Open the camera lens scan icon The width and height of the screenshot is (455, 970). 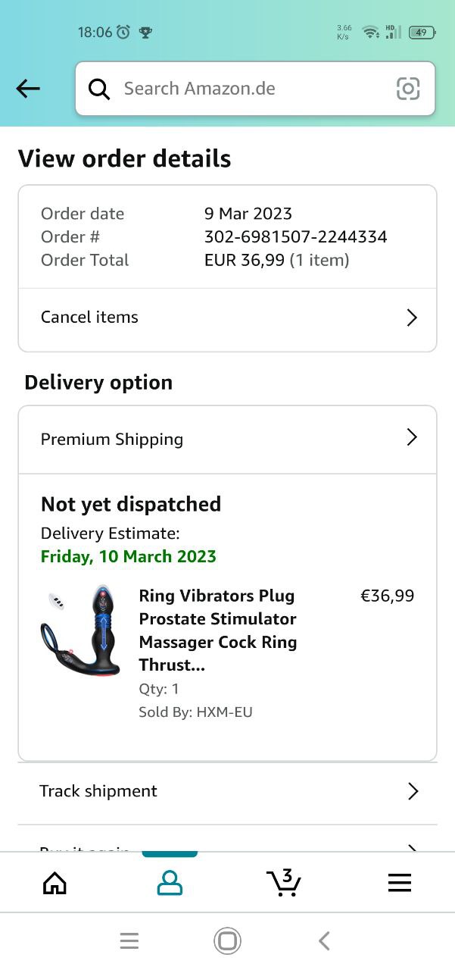pyautogui.click(x=408, y=89)
